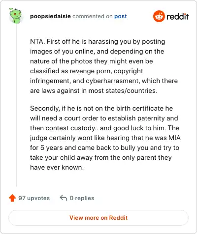Click the "0 replies" label

coord(82,198)
